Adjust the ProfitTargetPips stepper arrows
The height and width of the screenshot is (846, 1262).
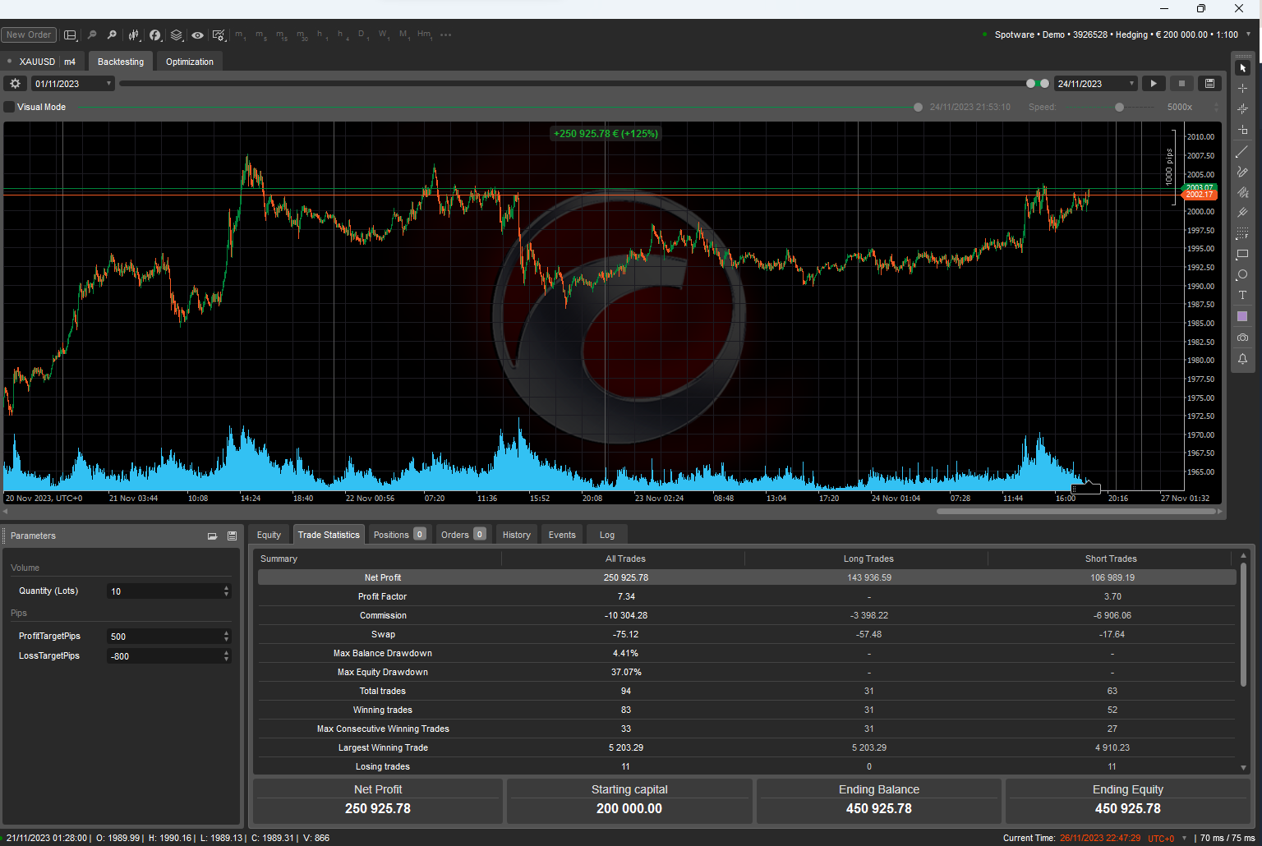pyautogui.click(x=227, y=637)
